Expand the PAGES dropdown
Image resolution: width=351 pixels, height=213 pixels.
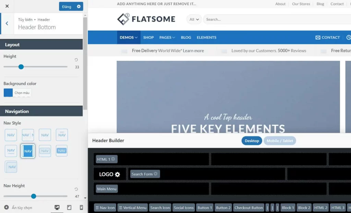click(x=167, y=37)
